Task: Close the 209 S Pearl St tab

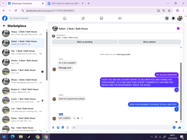Action: point(82,3)
